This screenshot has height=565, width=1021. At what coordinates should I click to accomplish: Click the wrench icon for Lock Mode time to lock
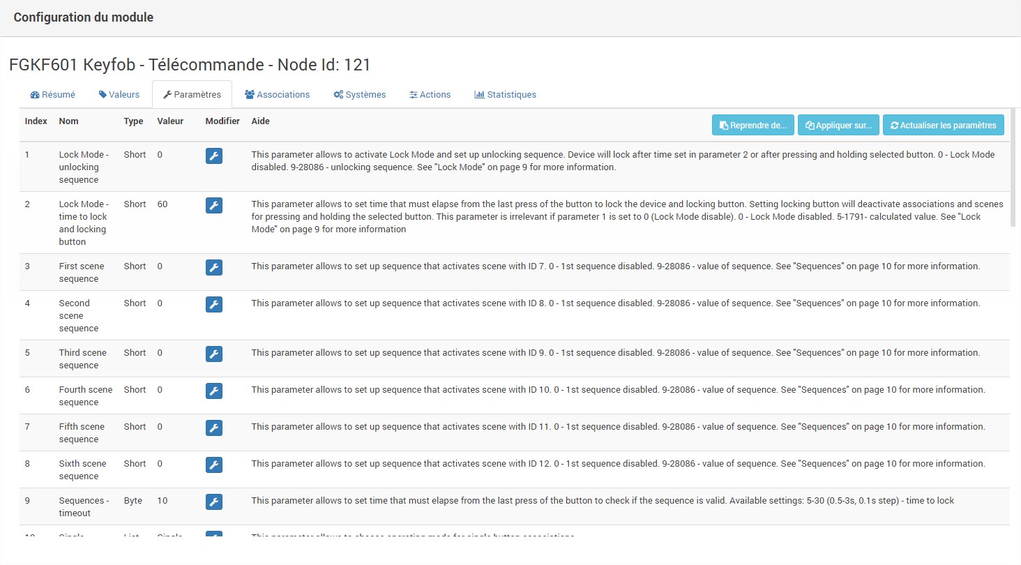pyautogui.click(x=214, y=206)
